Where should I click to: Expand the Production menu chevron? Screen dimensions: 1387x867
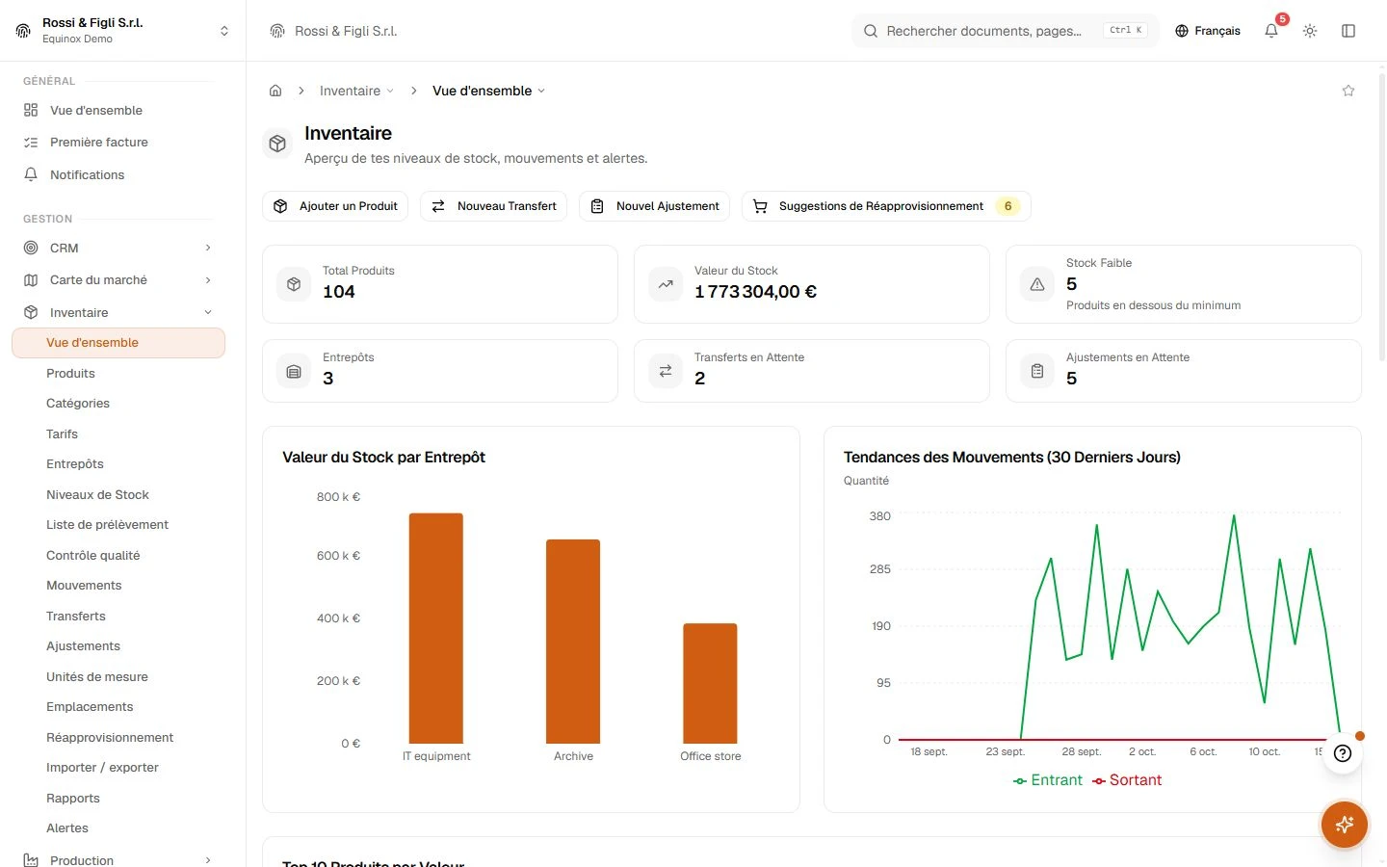coord(208,860)
